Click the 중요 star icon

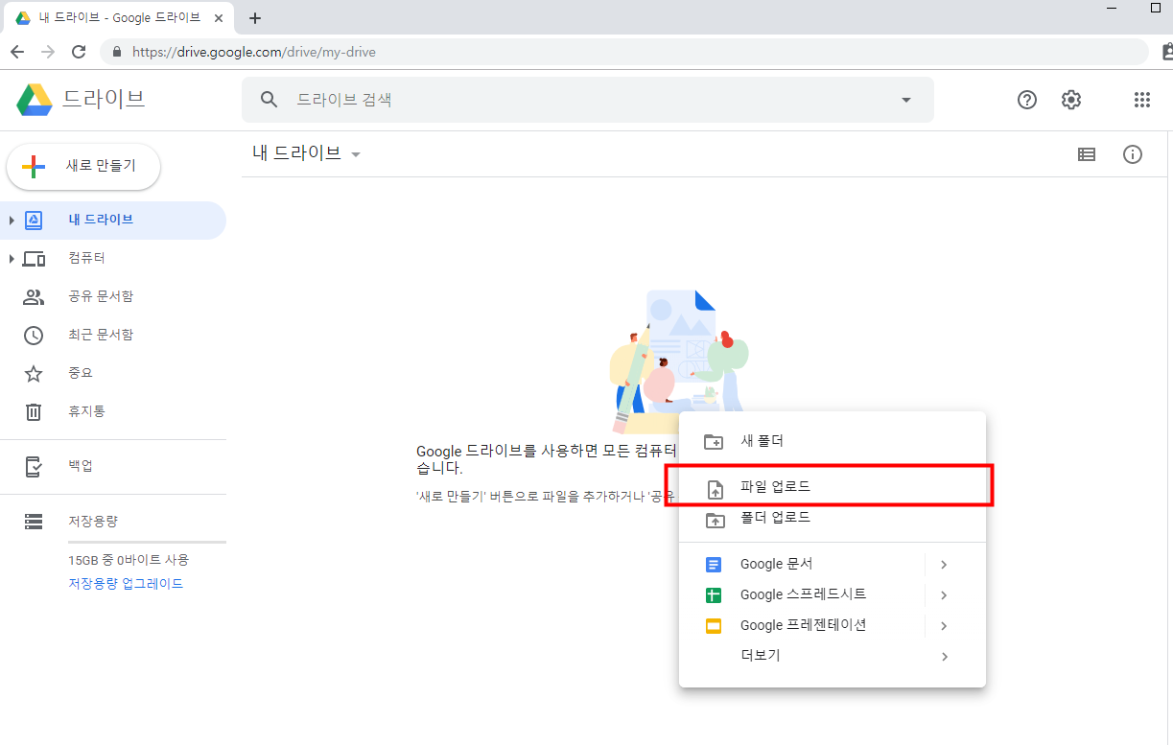click(34, 373)
